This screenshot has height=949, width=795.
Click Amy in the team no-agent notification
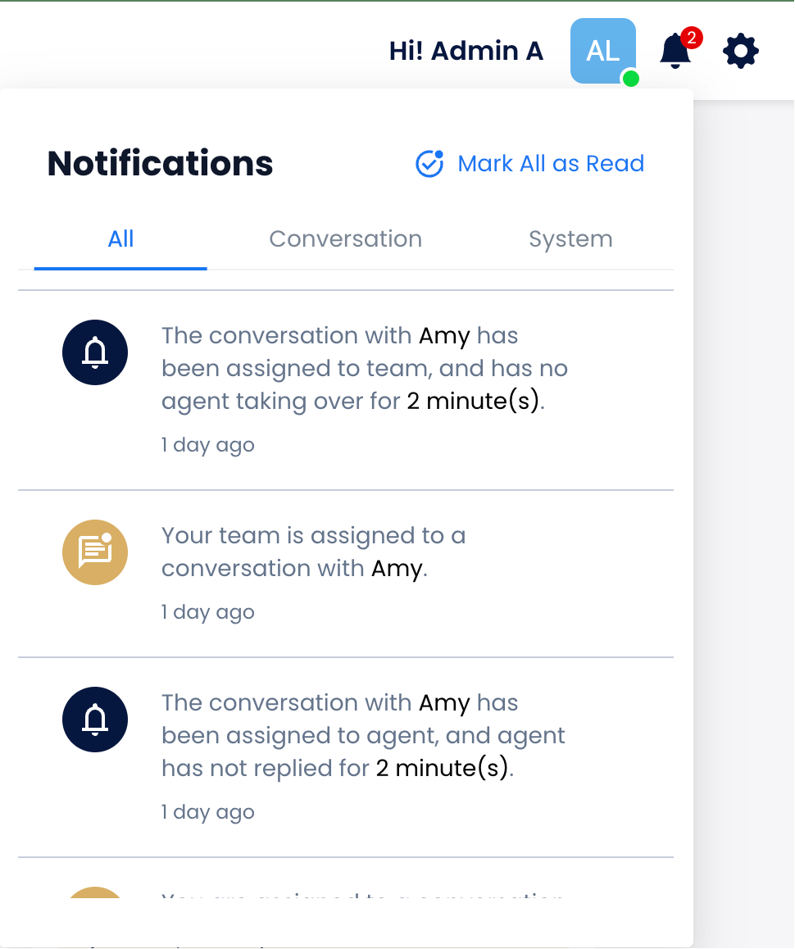(444, 336)
